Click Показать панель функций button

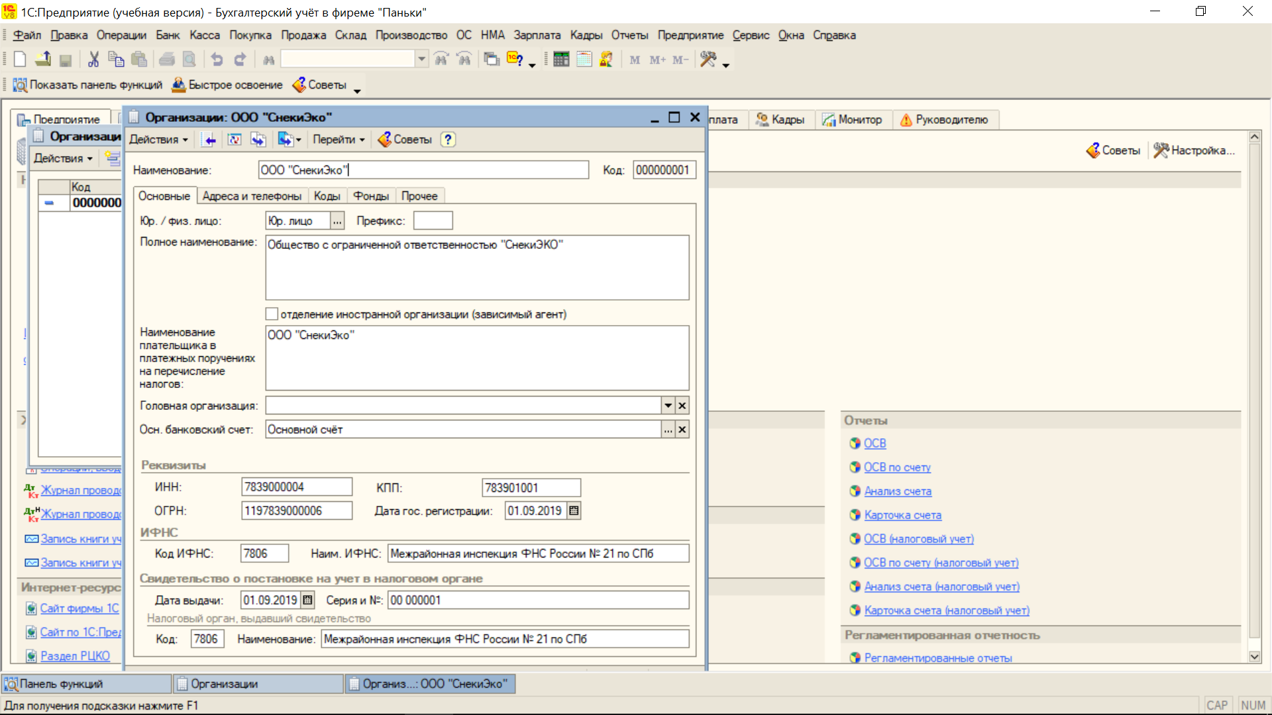click(87, 85)
